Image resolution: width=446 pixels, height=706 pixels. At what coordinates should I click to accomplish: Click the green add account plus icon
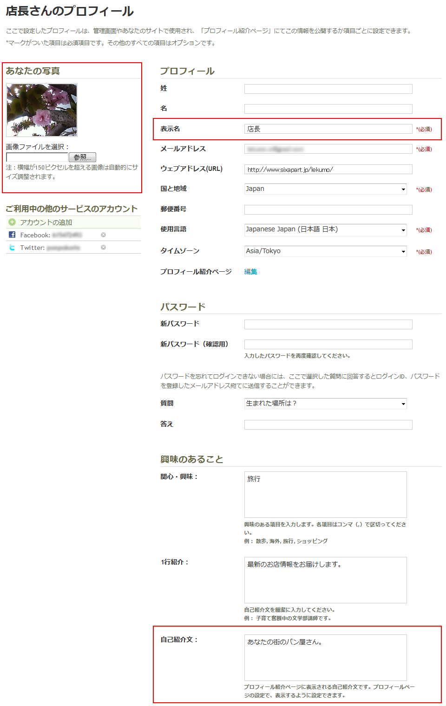[12, 222]
